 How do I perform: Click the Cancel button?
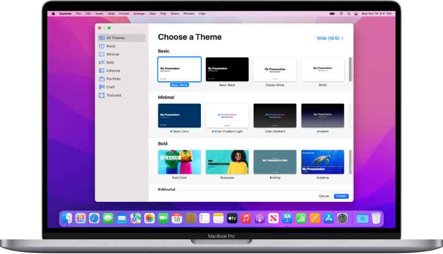click(324, 196)
